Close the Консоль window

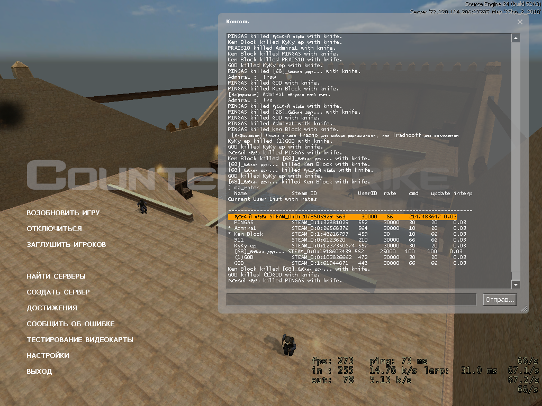click(520, 22)
